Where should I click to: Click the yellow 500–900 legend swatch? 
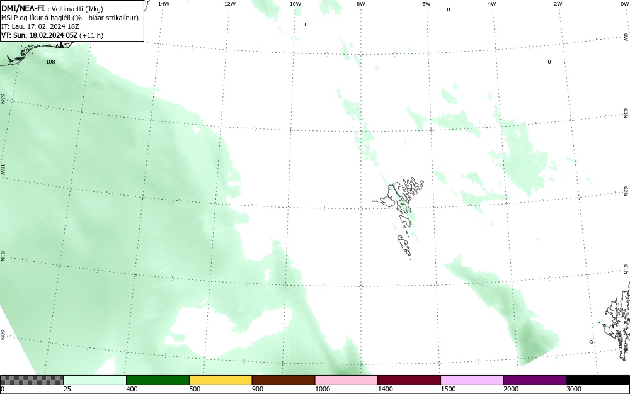click(x=220, y=380)
